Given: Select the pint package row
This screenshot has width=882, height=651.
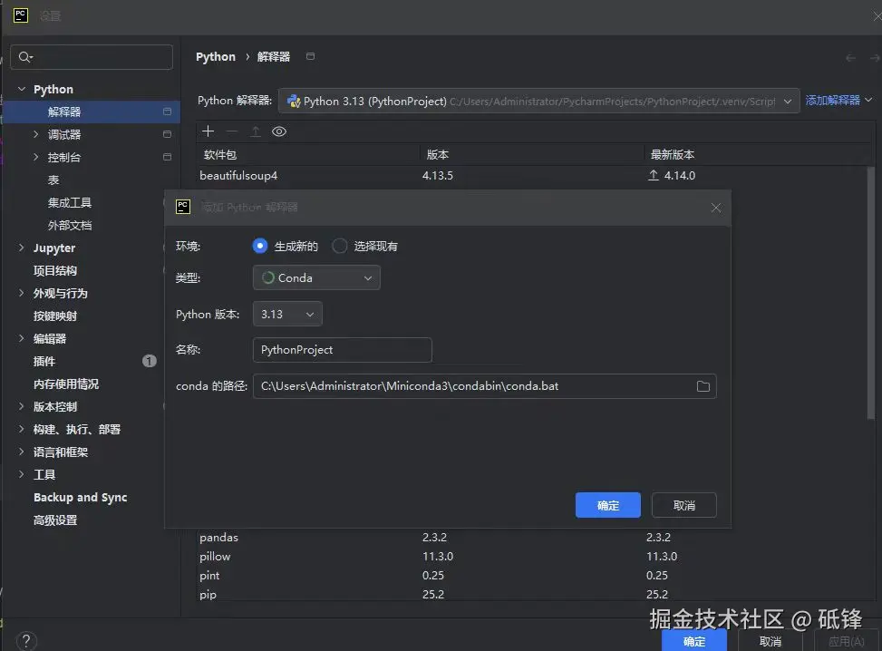Looking at the screenshot, I should click(x=531, y=576).
